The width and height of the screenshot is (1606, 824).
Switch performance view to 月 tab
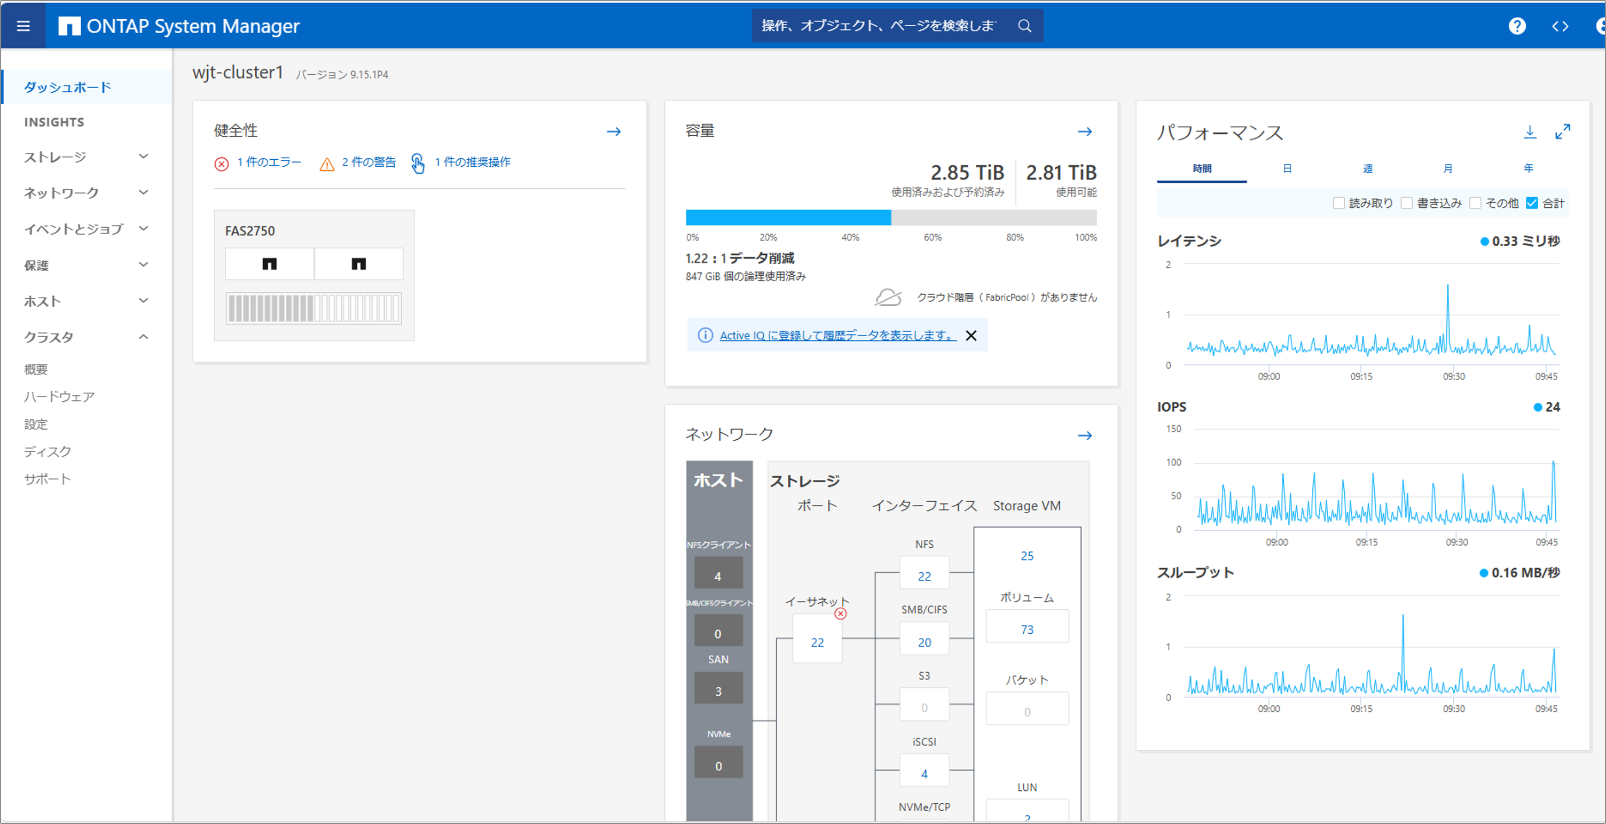[1448, 168]
